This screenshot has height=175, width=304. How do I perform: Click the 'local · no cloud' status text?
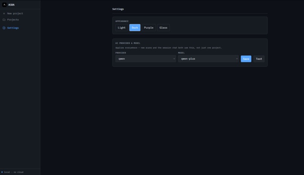pyautogui.click(x=14, y=172)
